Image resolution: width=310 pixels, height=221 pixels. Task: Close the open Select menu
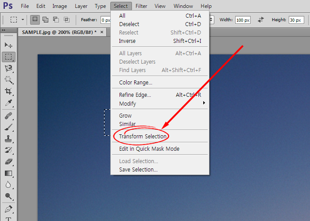(x=121, y=6)
